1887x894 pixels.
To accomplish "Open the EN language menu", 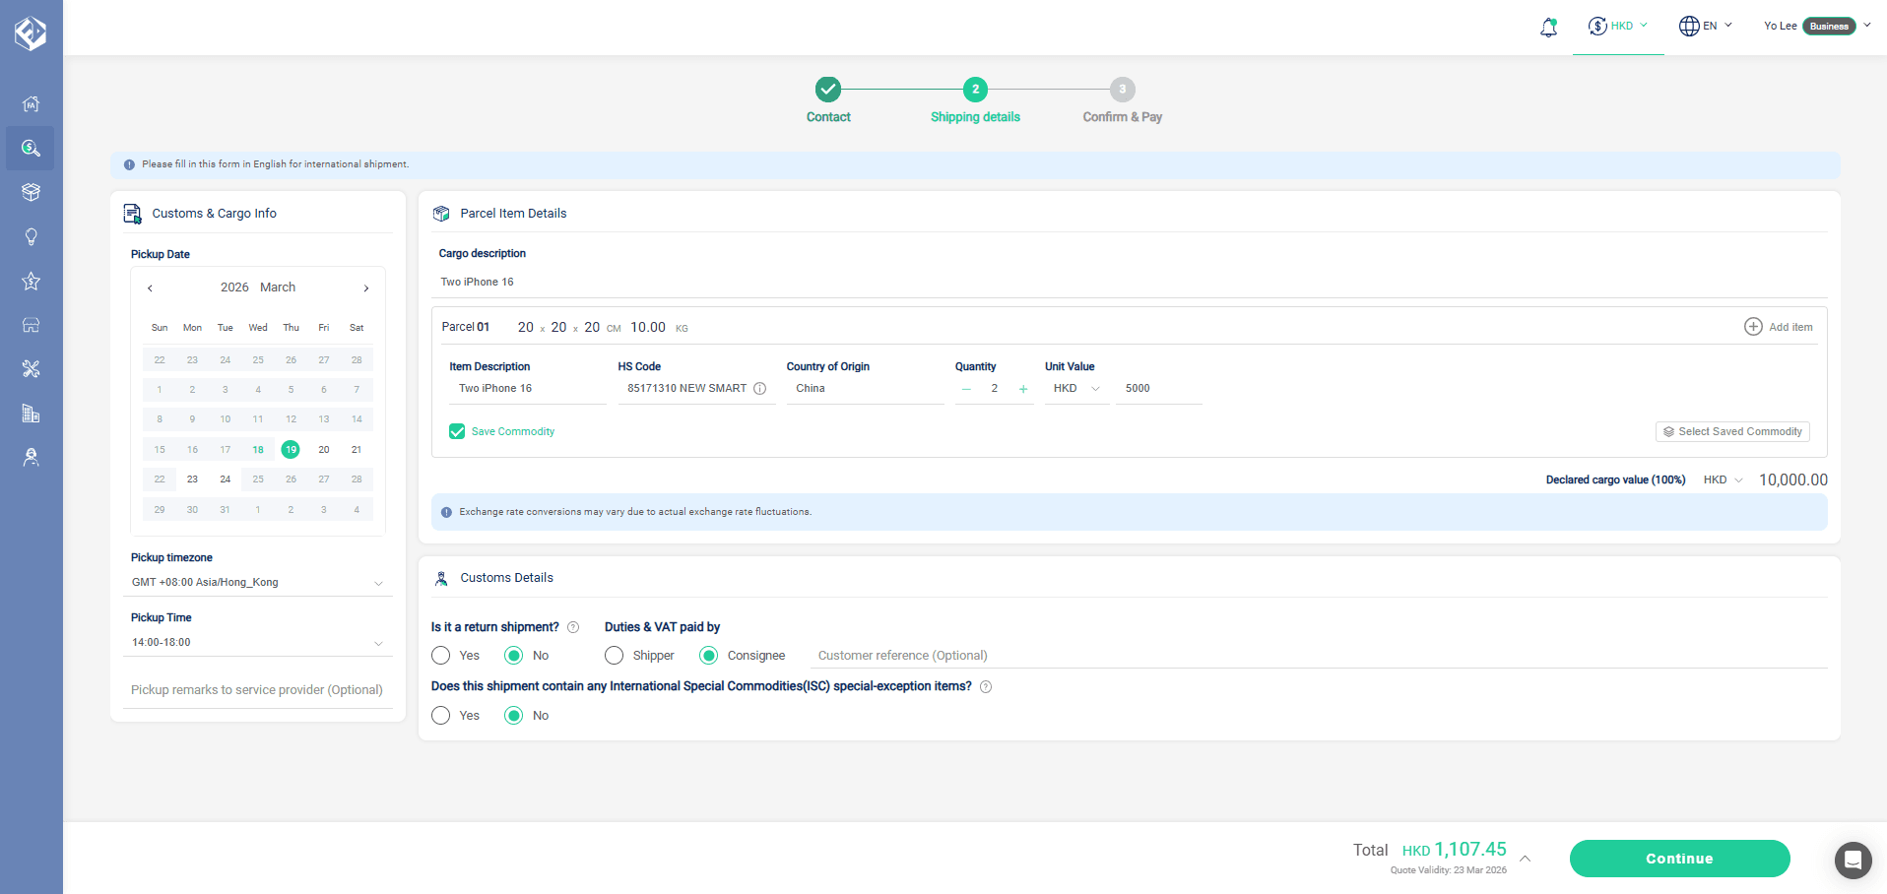I will point(1706,27).
